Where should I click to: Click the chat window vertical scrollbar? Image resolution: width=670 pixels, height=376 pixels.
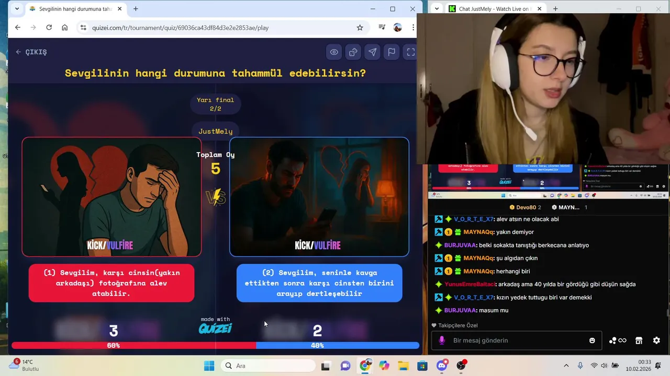click(667, 313)
